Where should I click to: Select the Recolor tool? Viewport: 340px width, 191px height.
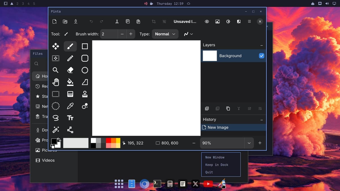(x=85, y=106)
